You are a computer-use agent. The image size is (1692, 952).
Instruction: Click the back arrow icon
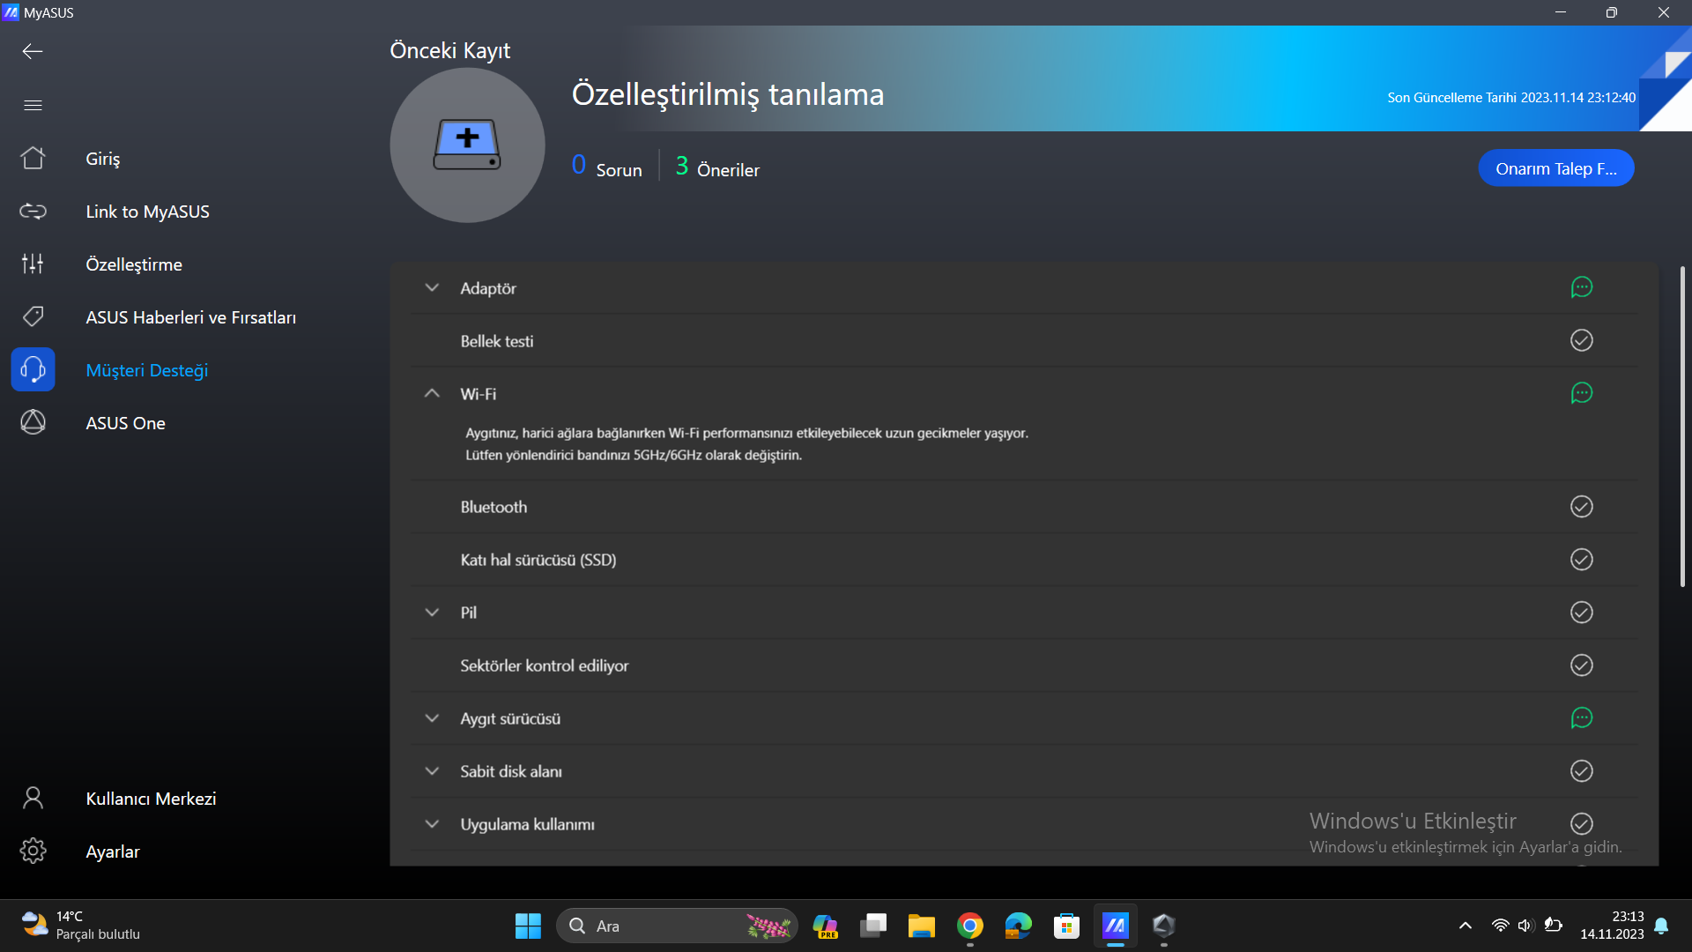tap(33, 51)
